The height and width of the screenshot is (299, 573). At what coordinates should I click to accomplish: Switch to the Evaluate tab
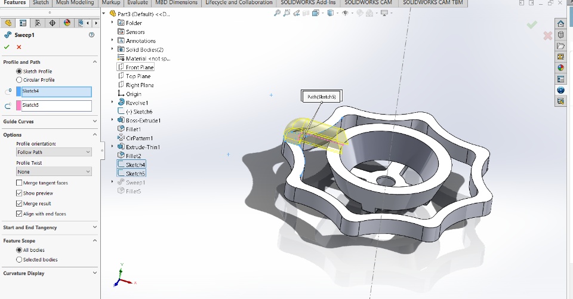pyautogui.click(x=137, y=2)
